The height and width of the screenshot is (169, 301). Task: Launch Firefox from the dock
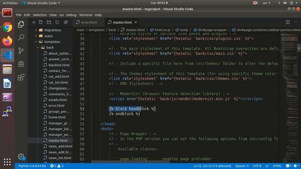[8, 41]
